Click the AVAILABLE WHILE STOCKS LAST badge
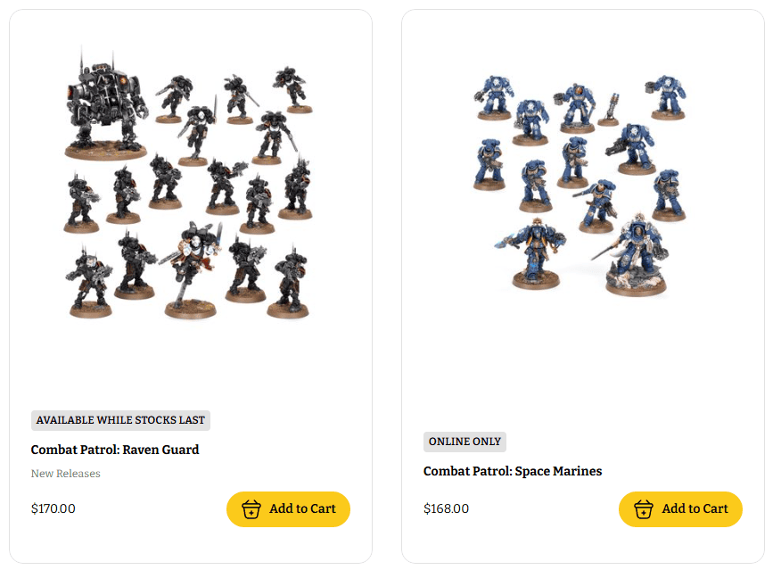Screen dimensions: 781x570 pyautogui.click(x=119, y=420)
